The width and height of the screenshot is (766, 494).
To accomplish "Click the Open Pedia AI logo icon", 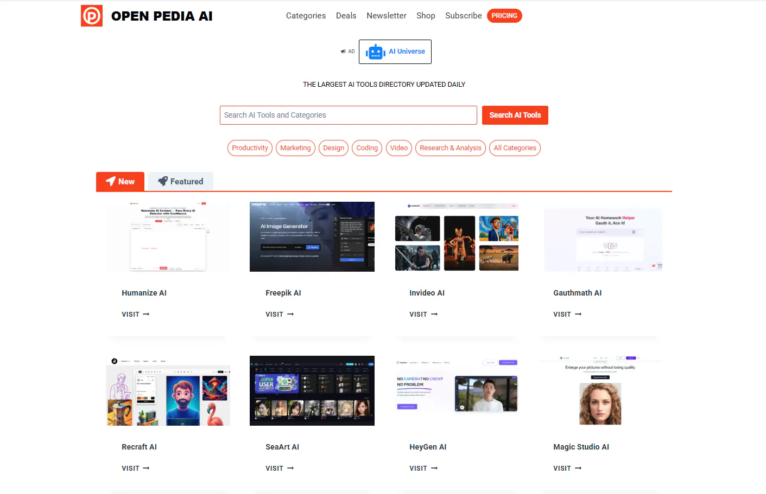I will click(x=92, y=16).
